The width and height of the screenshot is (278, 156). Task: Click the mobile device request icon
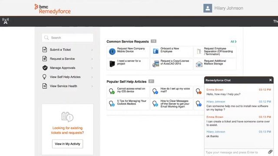pyautogui.click(x=112, y=52)
